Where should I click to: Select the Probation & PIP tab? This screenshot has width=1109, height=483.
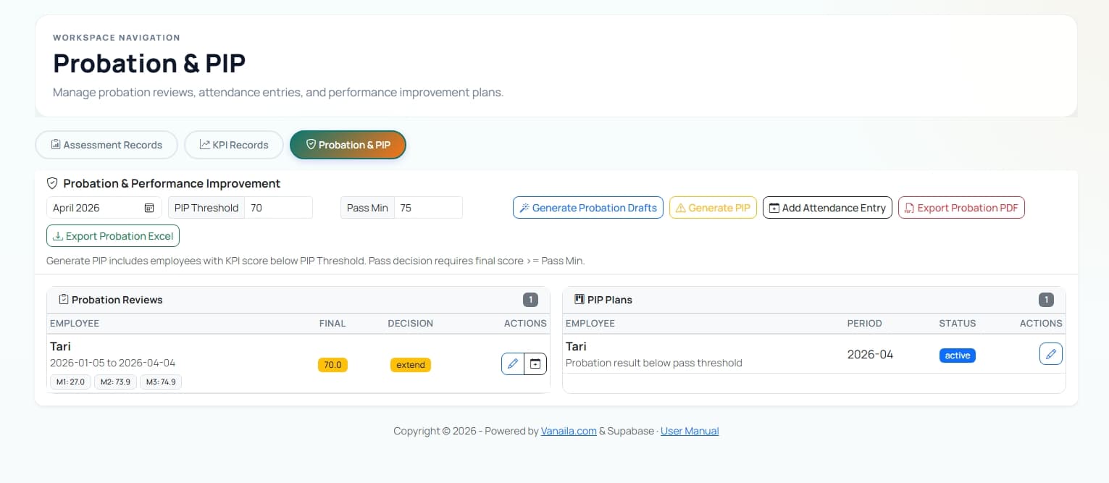click(x=348, y=145)
